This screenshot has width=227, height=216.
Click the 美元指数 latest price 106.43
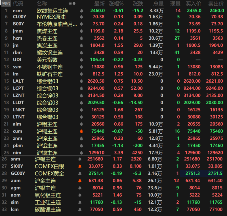97,60
